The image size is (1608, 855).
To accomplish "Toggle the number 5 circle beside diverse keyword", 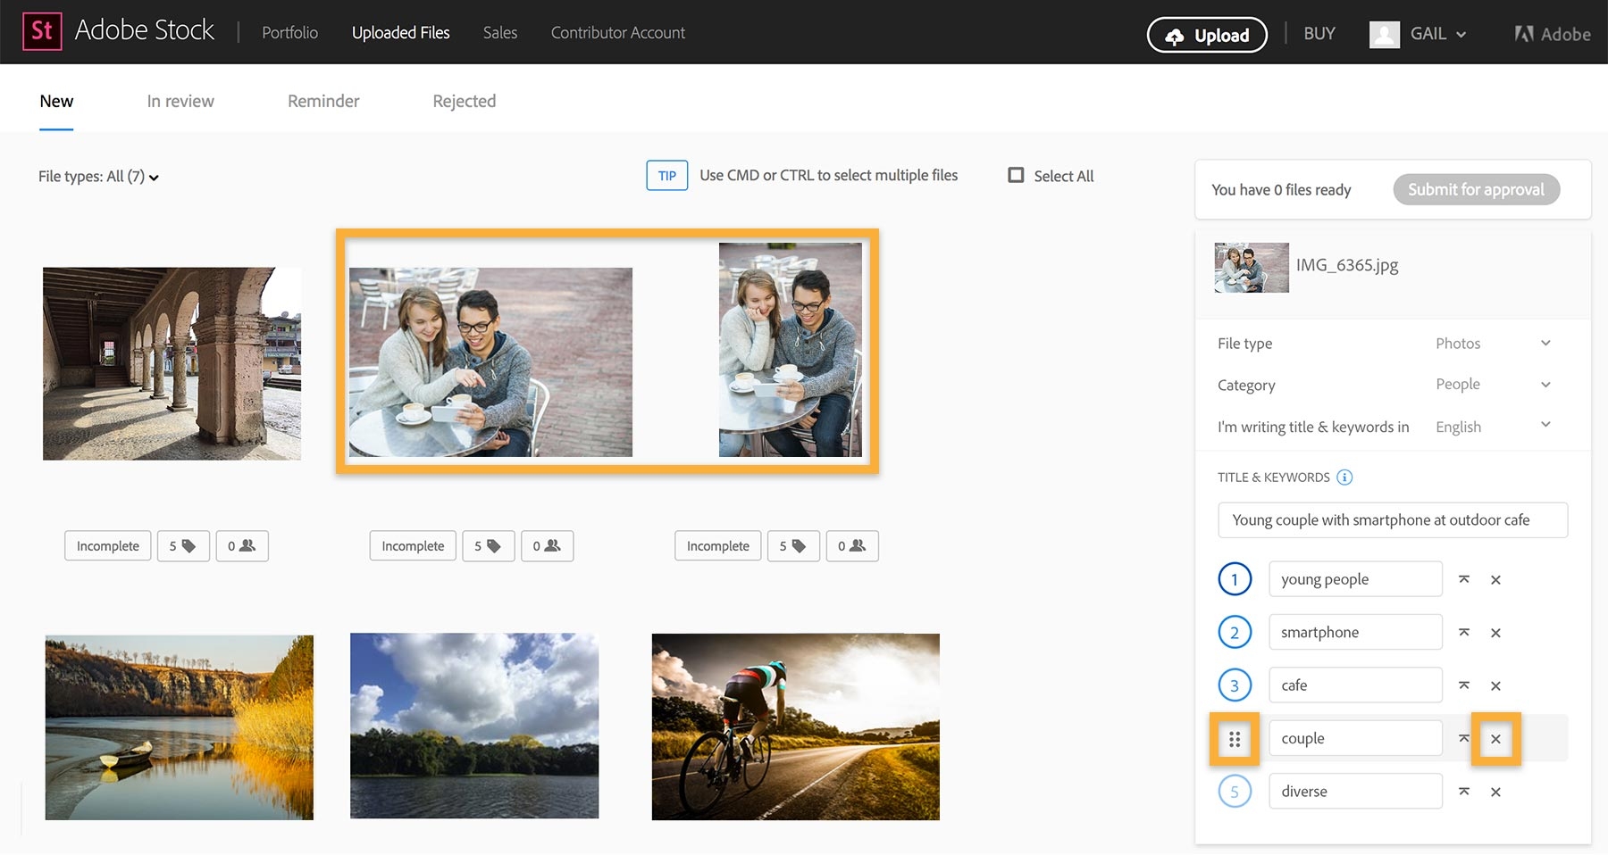I will (1235, 791).
